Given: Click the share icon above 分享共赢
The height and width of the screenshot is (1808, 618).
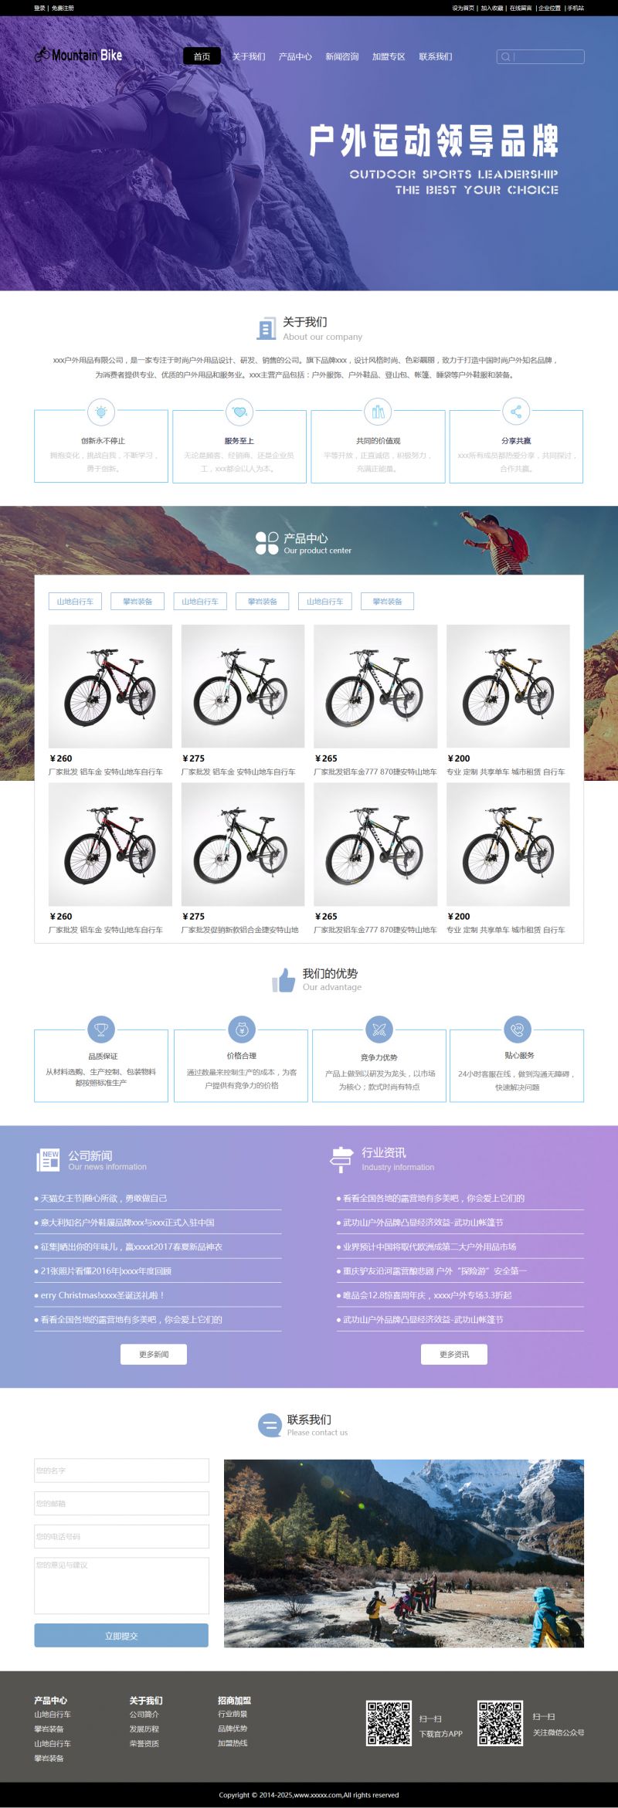Looking at the screenshot, I should tap(516, 412).
